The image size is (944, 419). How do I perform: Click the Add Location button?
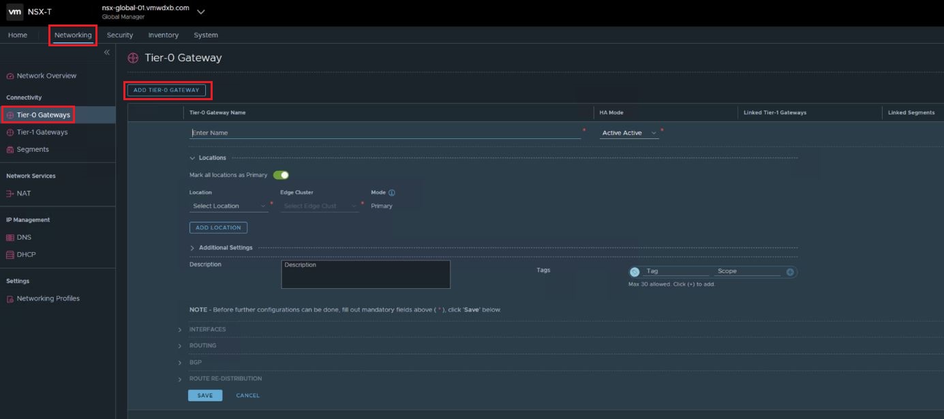click(x=218, y=228)
